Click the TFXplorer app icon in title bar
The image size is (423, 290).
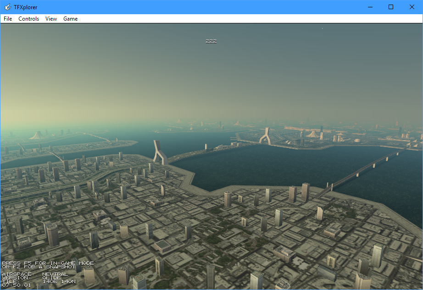[7, 7]
